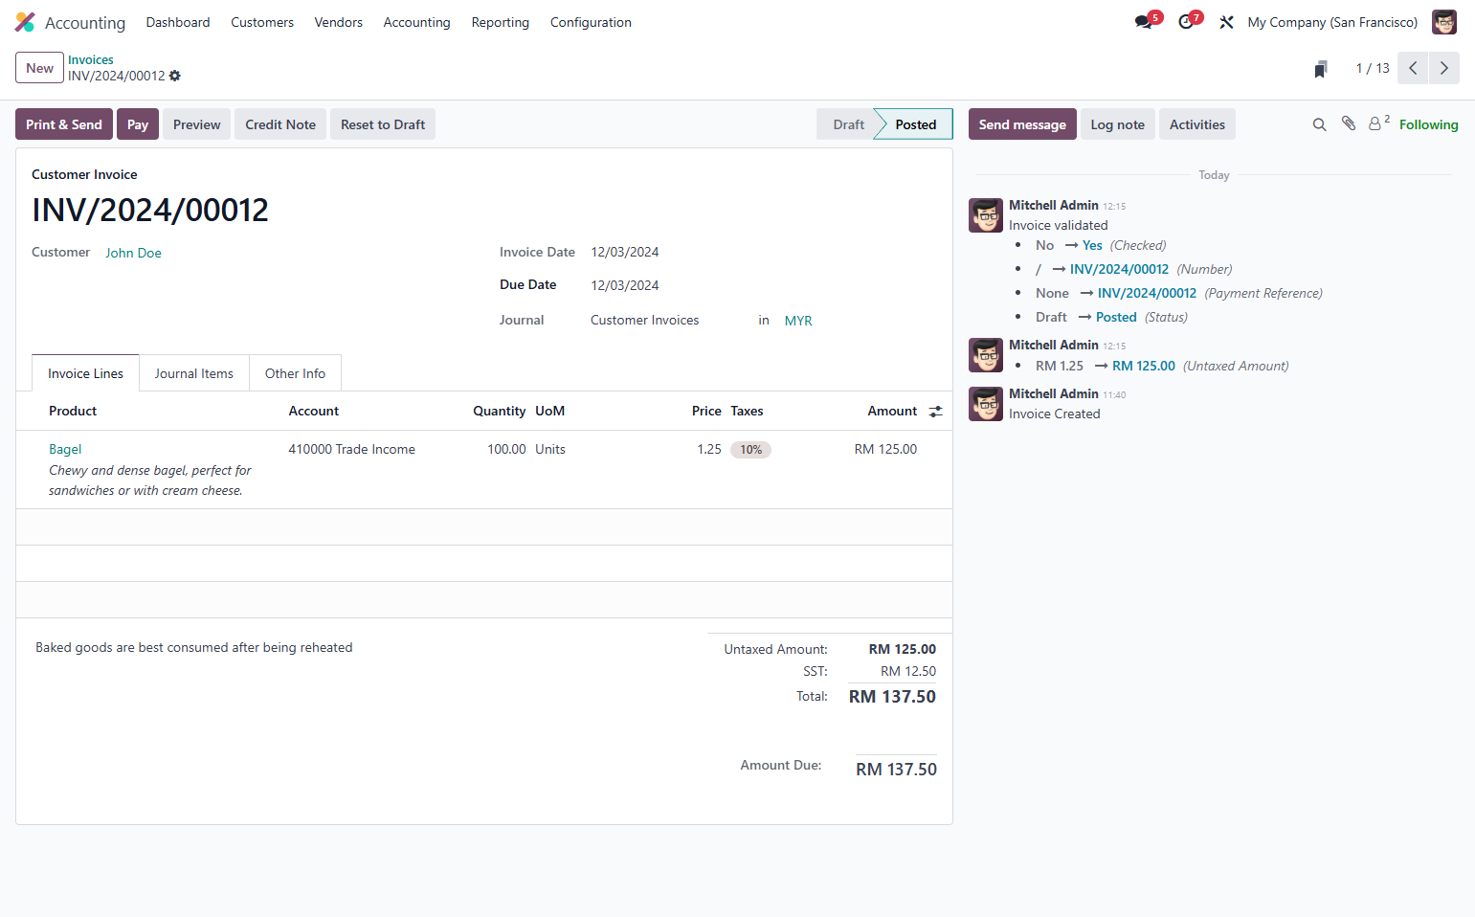
Task: Open the invoice gear actions menu
Action: tap(175, 76)
